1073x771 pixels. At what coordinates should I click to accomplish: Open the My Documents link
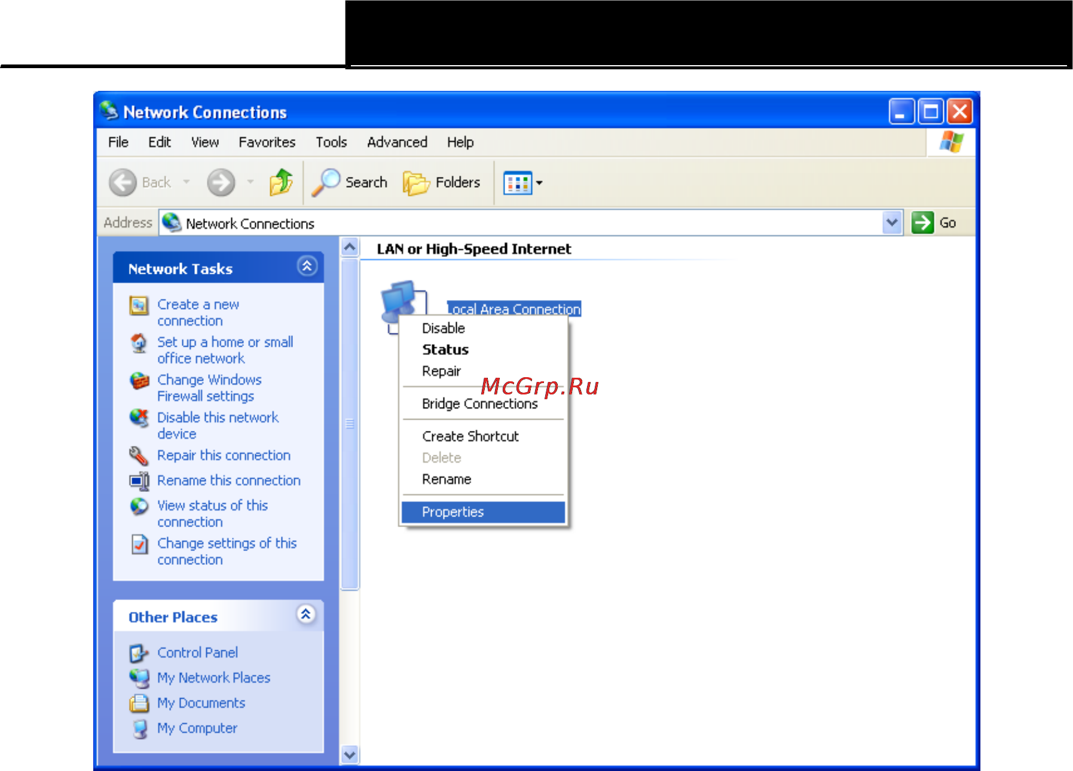pyautogui.click(x=201, y=703)
